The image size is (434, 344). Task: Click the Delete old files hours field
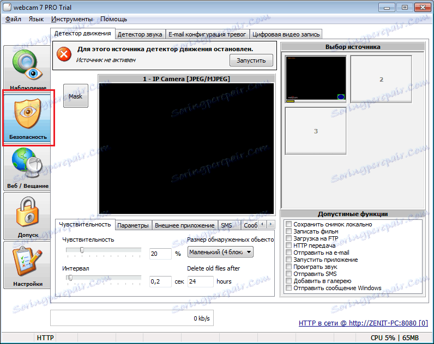point(201,281)
